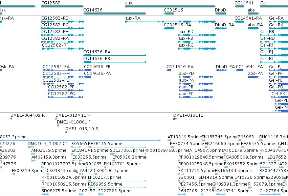Click EST DMG1C.3_1.D02.C1

pos(31,147)
